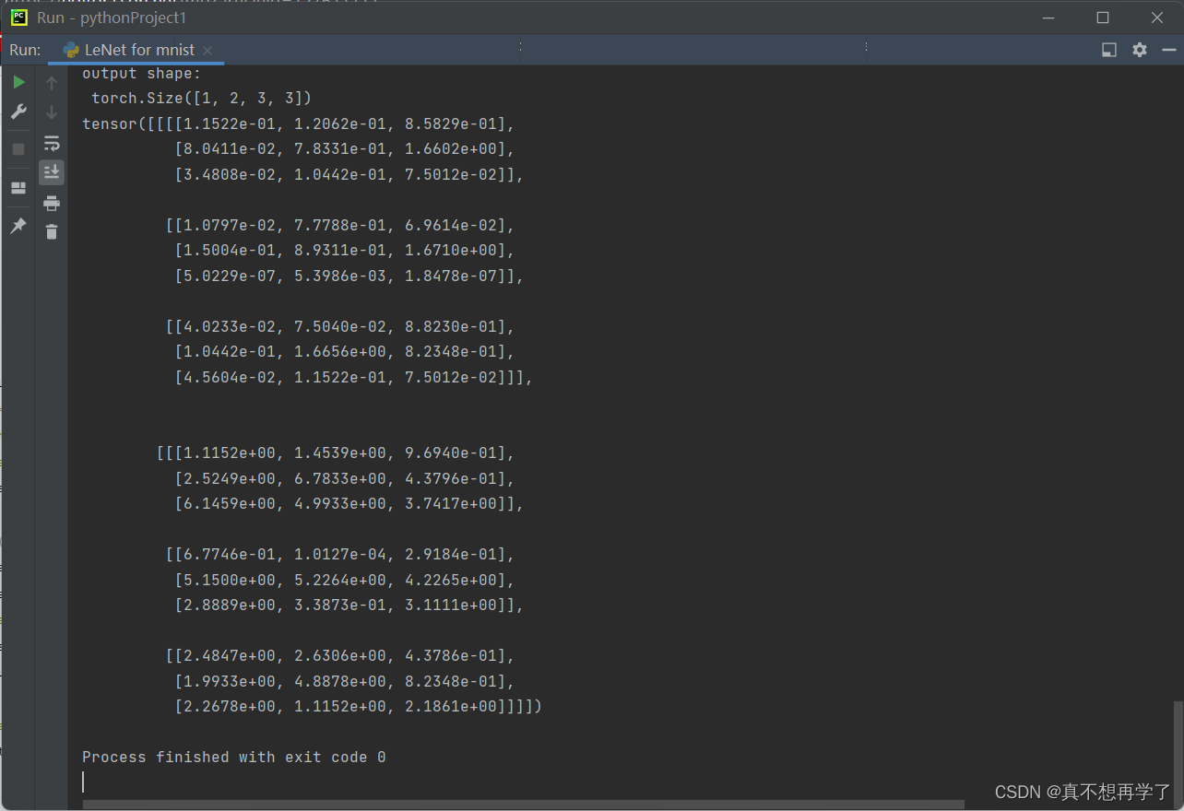Open the wrench run configuration settings

pyautogui.click(x=18, y=112)
